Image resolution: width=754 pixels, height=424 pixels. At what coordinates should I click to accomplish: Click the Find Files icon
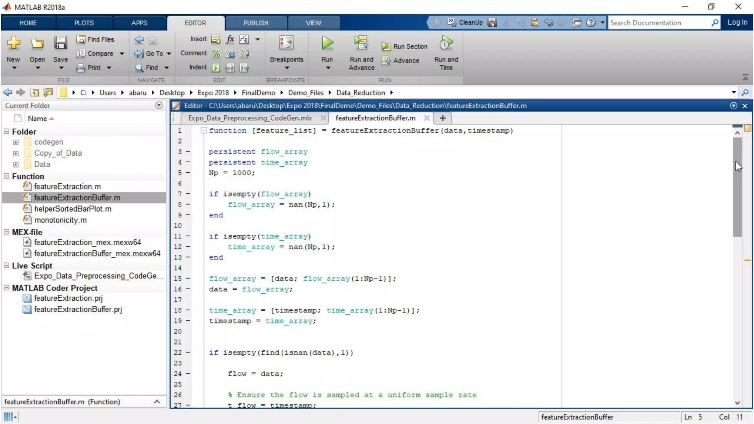81,39
